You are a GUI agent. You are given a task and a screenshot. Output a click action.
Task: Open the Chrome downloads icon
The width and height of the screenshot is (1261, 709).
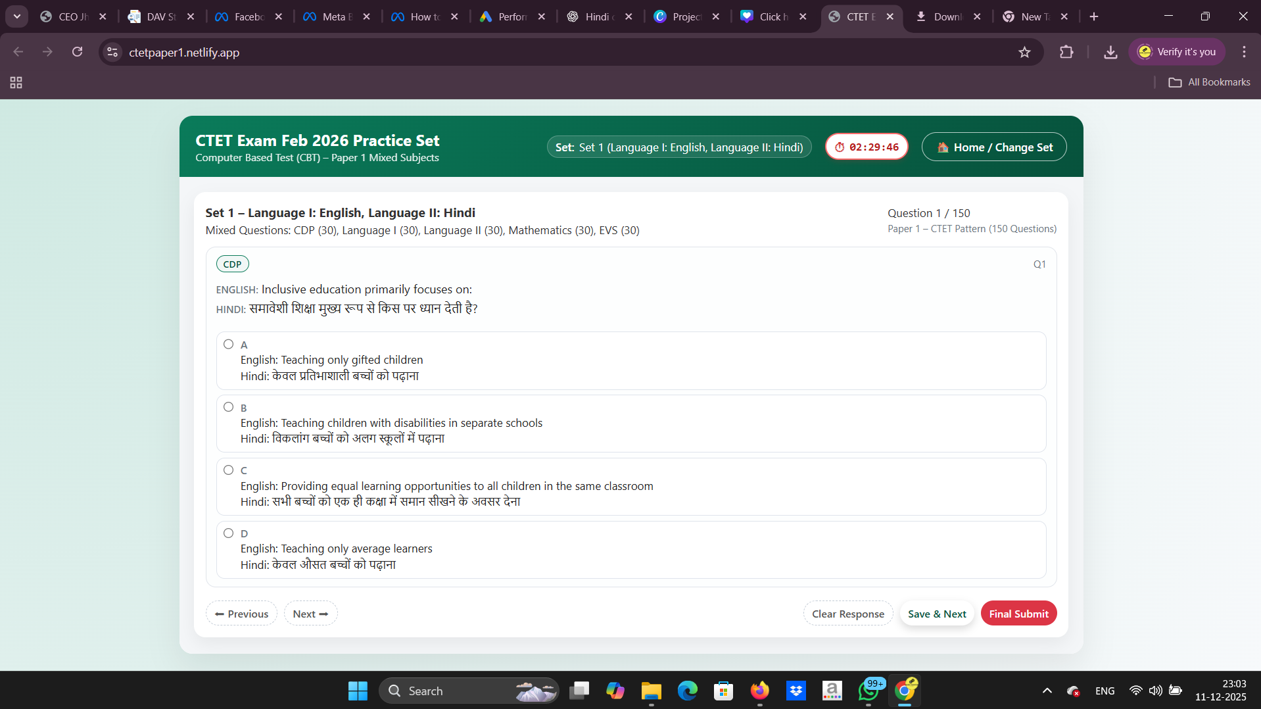coord(1110,52)
